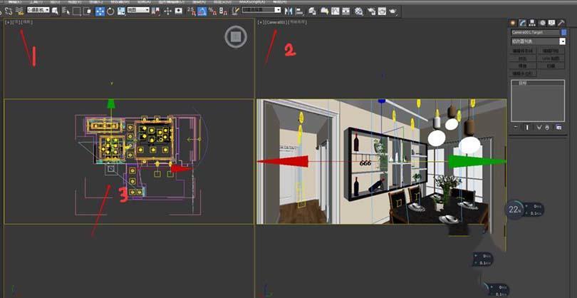Select the Select and Manipulate tool

[x=168, y=11]
